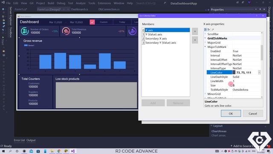Click the purple chart icon on dashboard

pos(132,31)
